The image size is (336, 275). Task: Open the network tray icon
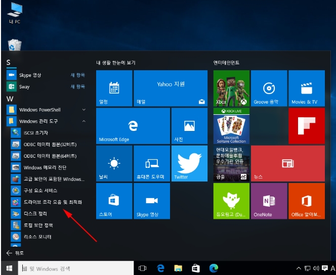click(x=307, y=268)
